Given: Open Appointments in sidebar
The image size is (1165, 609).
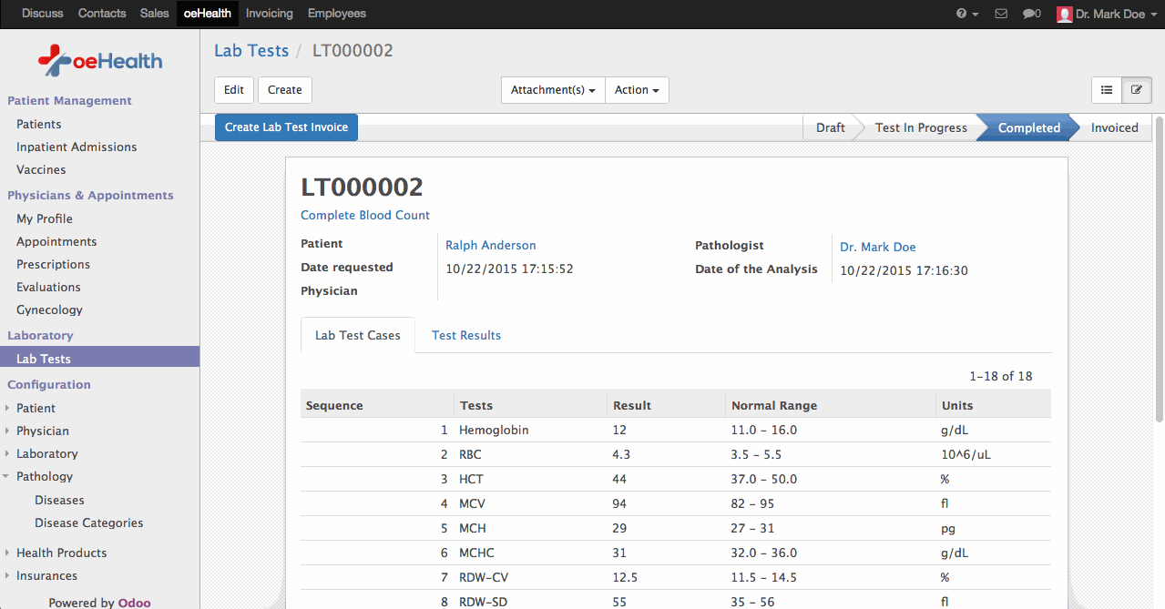Looking at the screenshot, I should point(56,241).
